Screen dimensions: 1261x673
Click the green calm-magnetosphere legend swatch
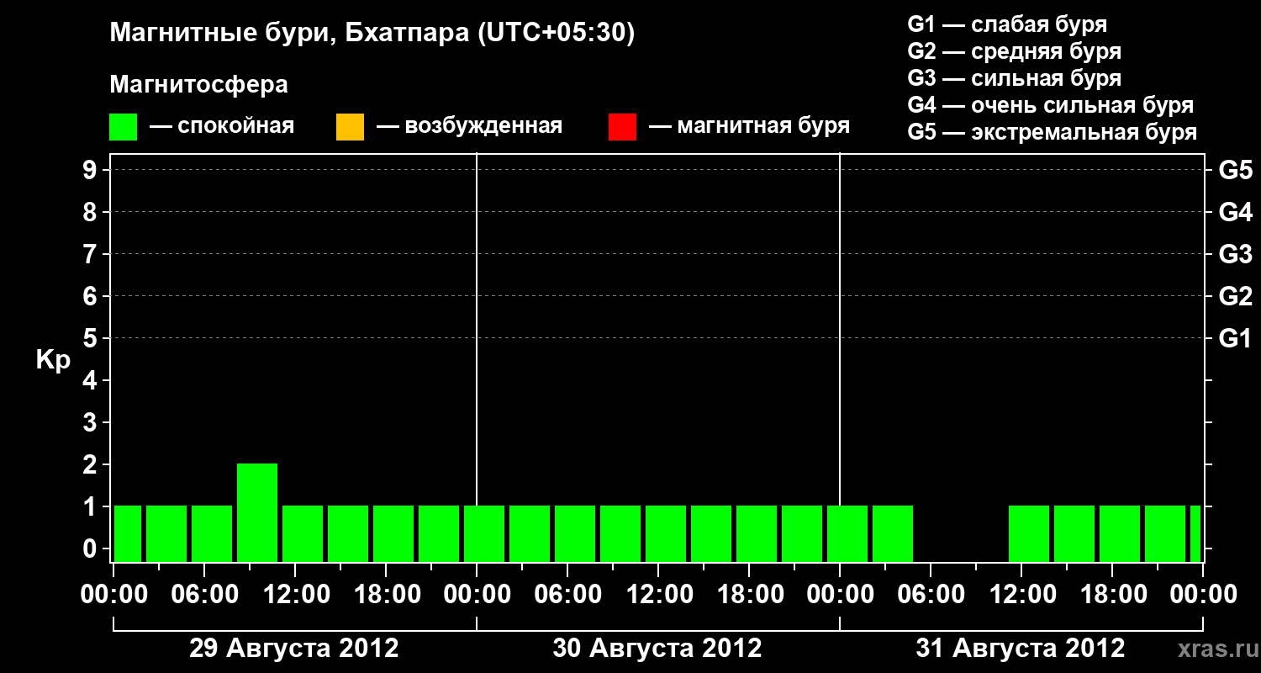pos(124,127)
